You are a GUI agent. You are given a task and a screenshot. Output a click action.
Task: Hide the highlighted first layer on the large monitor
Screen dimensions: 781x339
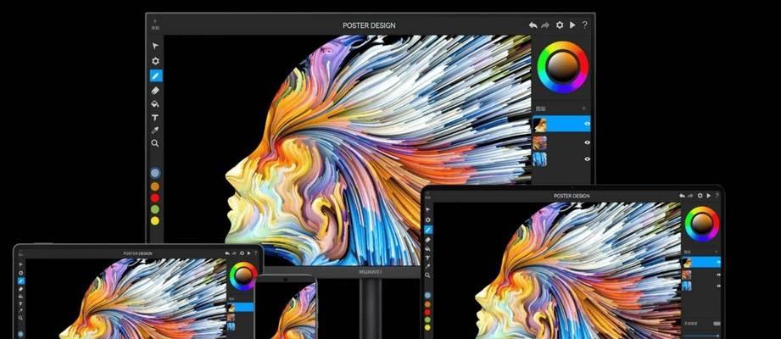tap(588, 124)
